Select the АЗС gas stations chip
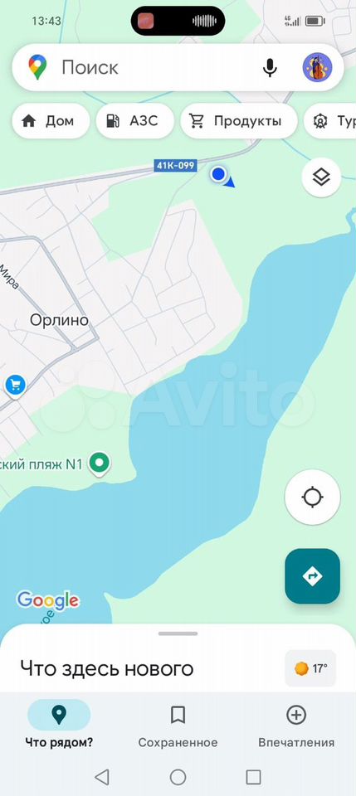This screenshot has width=356, height=796. click(135, 121)
